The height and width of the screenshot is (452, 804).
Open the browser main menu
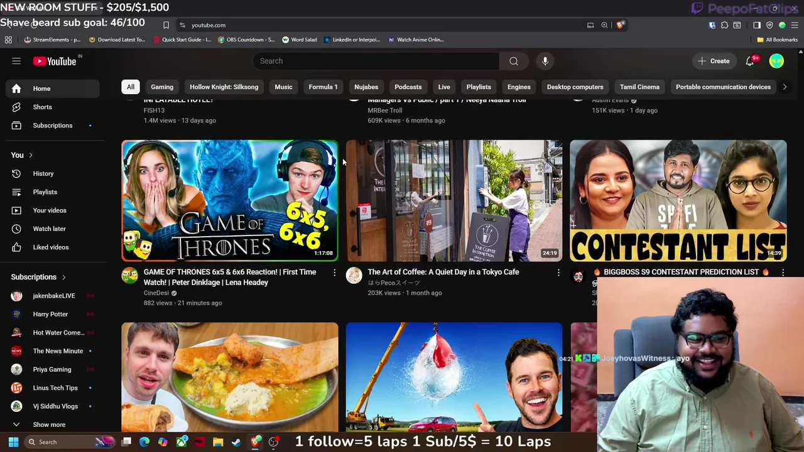click(795, 25)
